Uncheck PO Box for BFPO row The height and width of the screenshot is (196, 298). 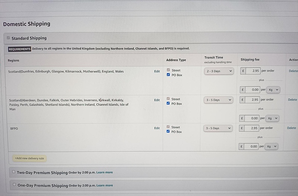(x=168, y=132)
